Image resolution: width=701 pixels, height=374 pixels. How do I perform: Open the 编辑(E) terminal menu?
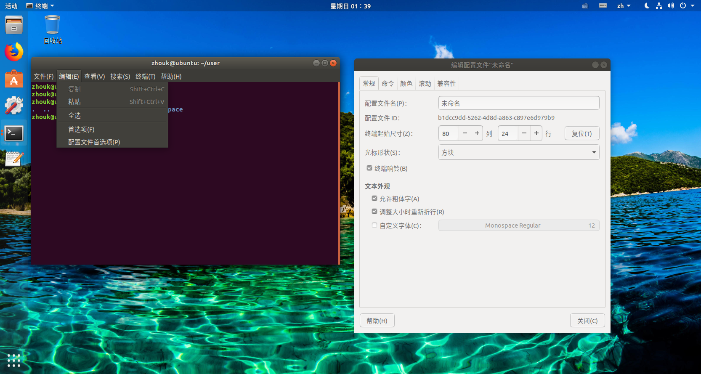tap(69, 76)
